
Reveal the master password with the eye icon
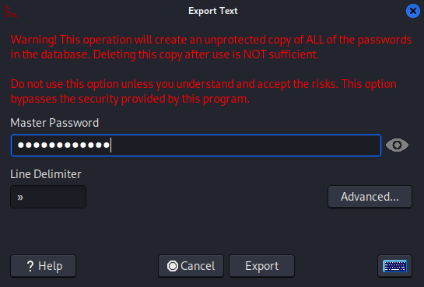point(397,145)
